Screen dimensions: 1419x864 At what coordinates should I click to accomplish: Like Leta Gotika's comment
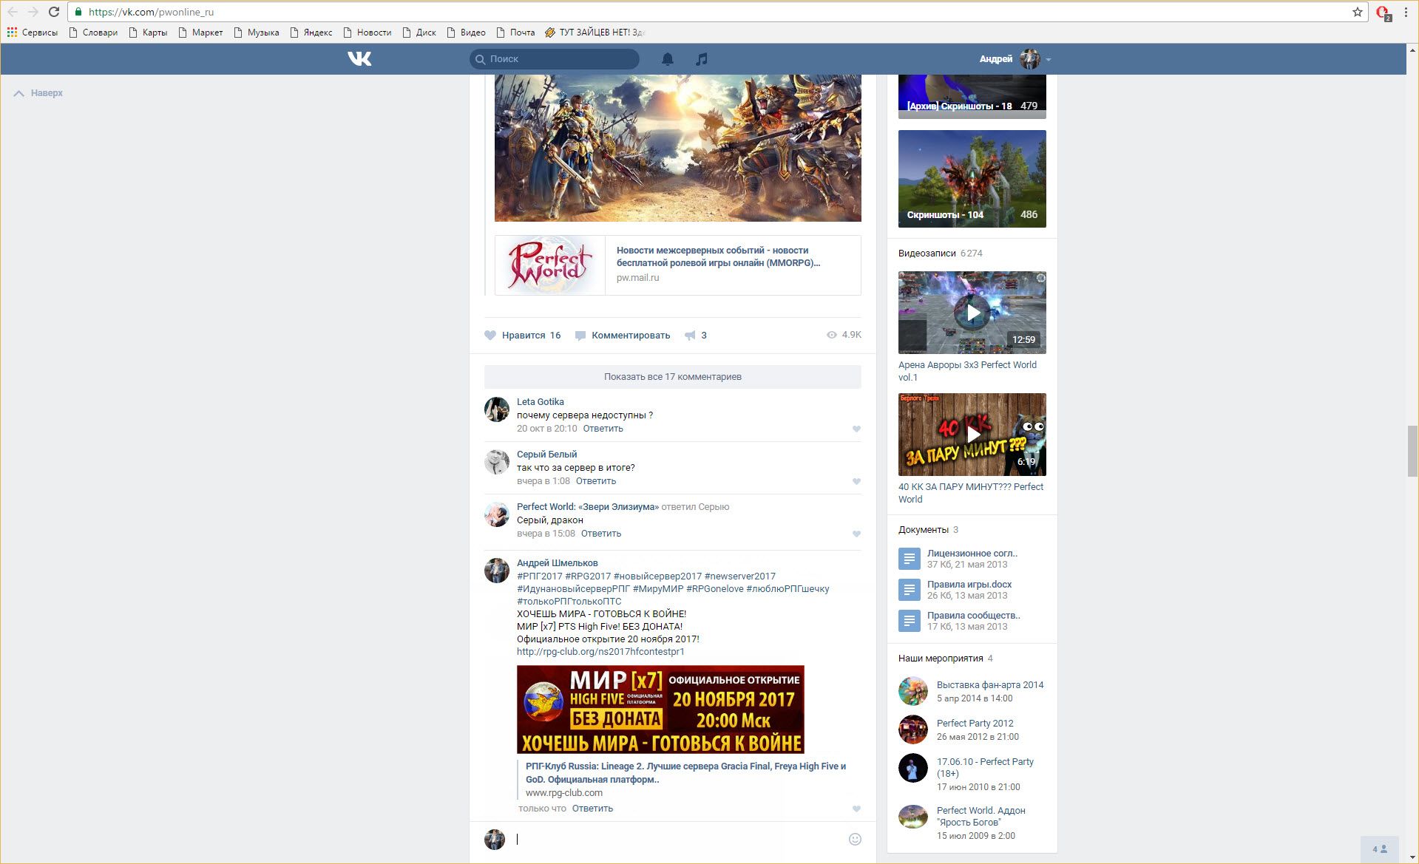click(x=856, y=429)
